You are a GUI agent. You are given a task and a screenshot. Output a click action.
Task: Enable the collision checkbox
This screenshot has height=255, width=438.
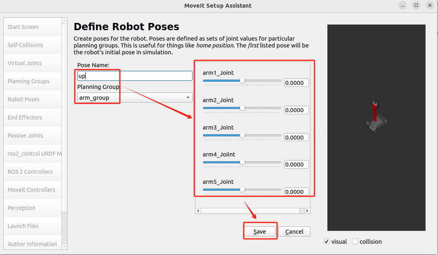355,242
